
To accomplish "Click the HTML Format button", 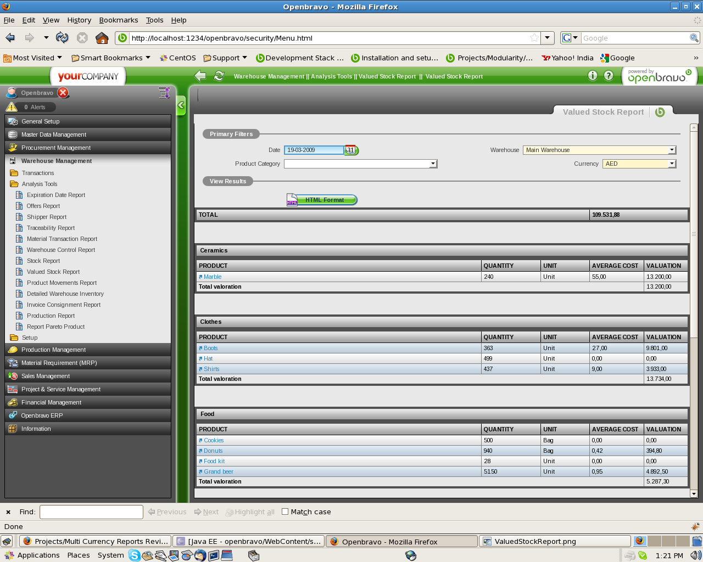I will coord(324,200).
